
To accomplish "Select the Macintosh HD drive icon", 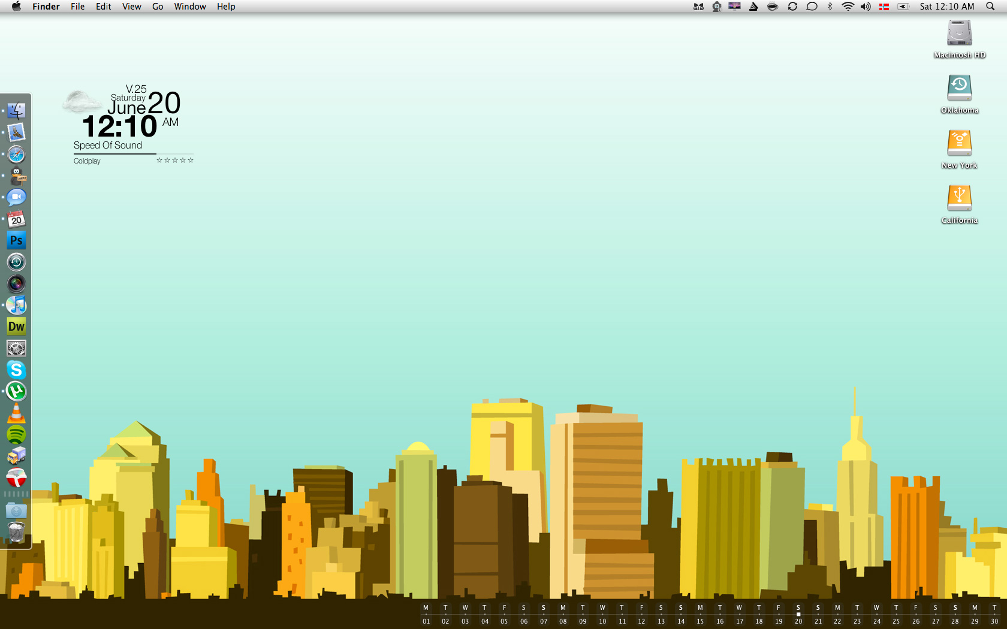I will (959, 34).
